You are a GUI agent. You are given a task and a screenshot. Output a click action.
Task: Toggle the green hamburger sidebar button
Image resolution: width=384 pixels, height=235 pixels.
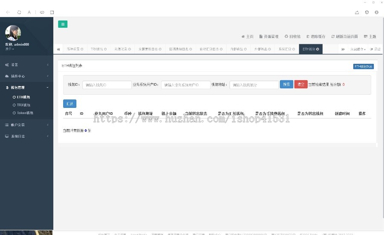click(63, 24)
